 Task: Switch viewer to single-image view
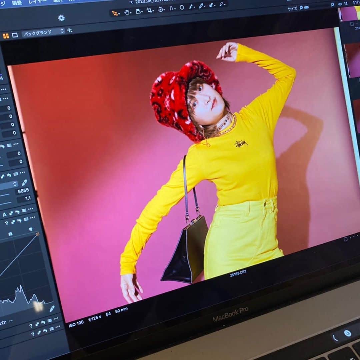pyautogui.click(x=15, y=35)
